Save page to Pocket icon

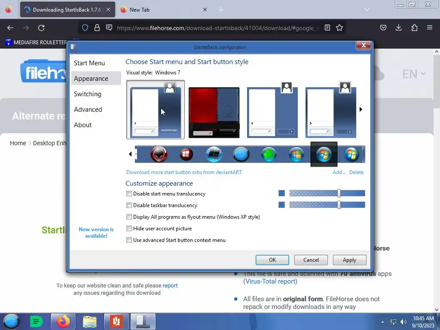383,27
